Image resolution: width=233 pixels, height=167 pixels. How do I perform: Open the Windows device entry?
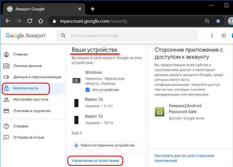[105, 81]
